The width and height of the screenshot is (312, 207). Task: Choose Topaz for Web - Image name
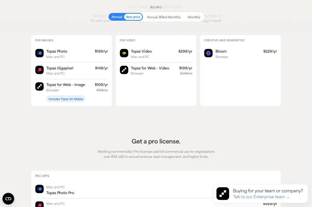pyautogui.click(x=66, y=85)
